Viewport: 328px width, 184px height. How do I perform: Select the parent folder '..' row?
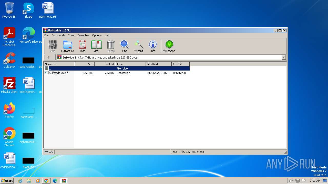(117, 68)
